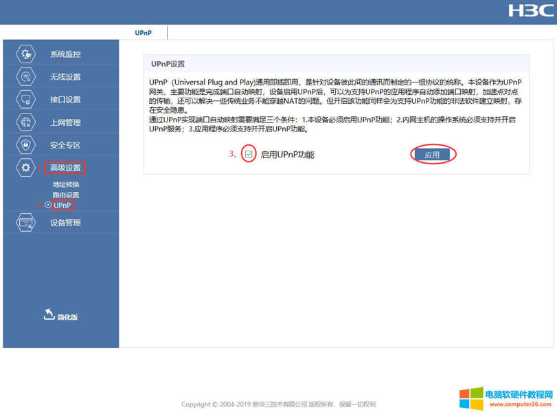Click the 系统监控 system monitoring icon
The height and width of the screenshot is (414, 557).
point(26,54)
